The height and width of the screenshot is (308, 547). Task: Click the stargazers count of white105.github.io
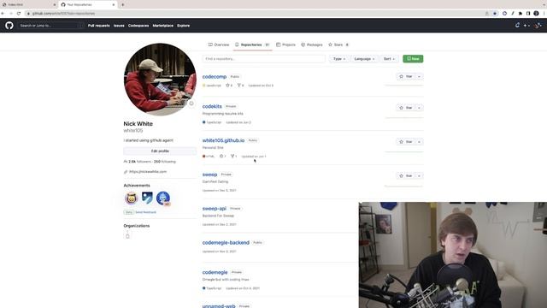point(222,156)
